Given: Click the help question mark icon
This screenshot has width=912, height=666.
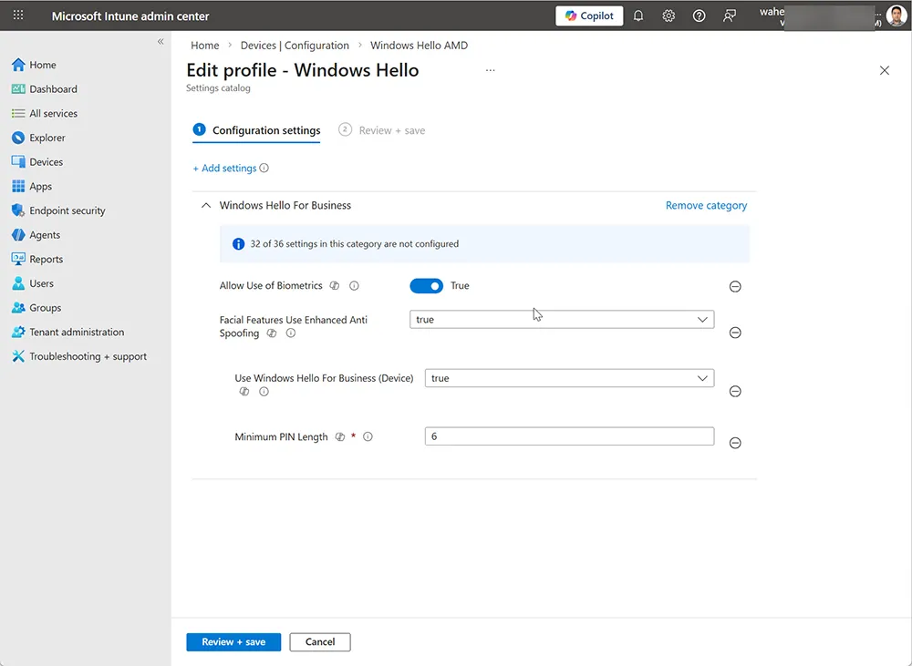Looking at the screenshot, I should pos(699,15).
